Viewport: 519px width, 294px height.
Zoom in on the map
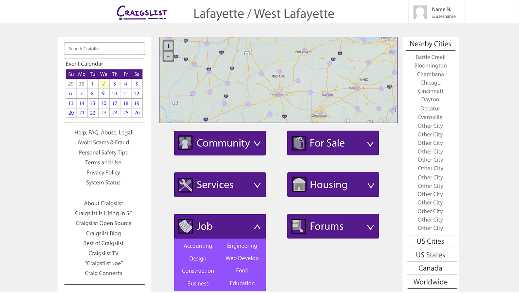(168, 46)
